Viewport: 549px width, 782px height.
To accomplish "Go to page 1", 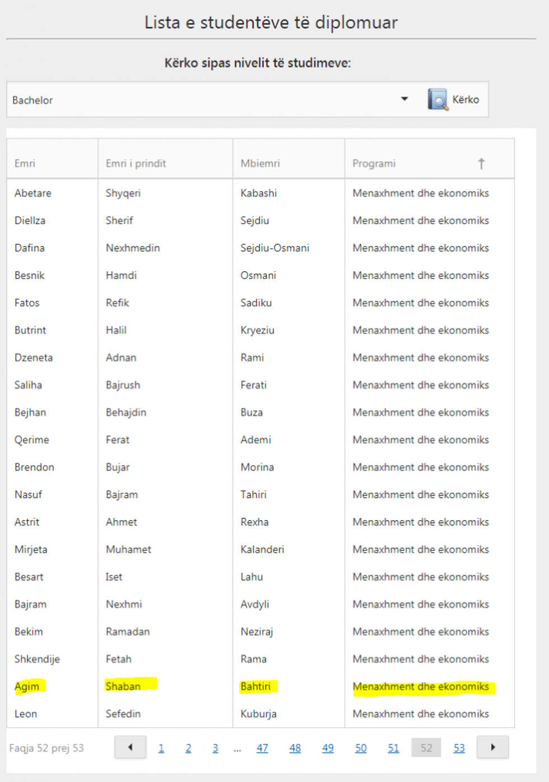I will pos(161,748).
